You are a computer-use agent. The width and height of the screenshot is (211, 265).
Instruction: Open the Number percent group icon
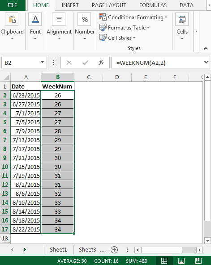pyautogui.click(x=84, y=19)
